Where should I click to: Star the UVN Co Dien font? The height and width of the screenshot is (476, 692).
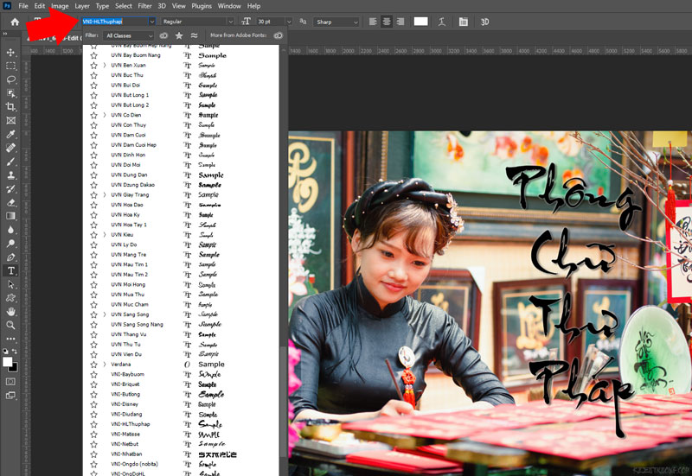click(x=93, y=115)
